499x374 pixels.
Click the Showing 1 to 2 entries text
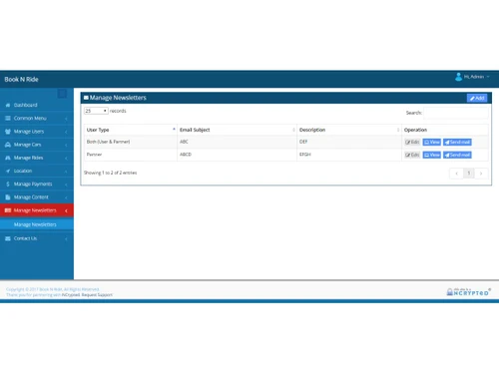click(x=110, y=173)
